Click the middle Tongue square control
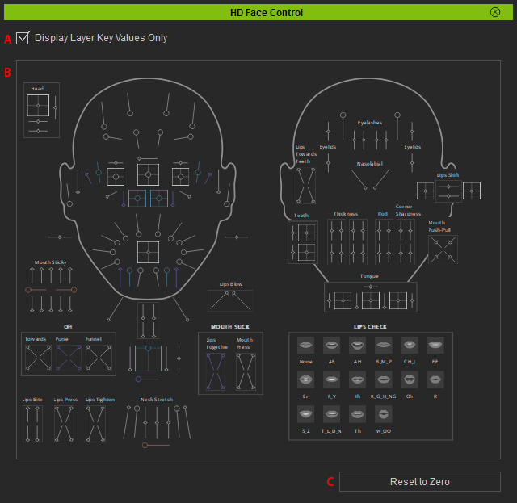 click(371, 300)
